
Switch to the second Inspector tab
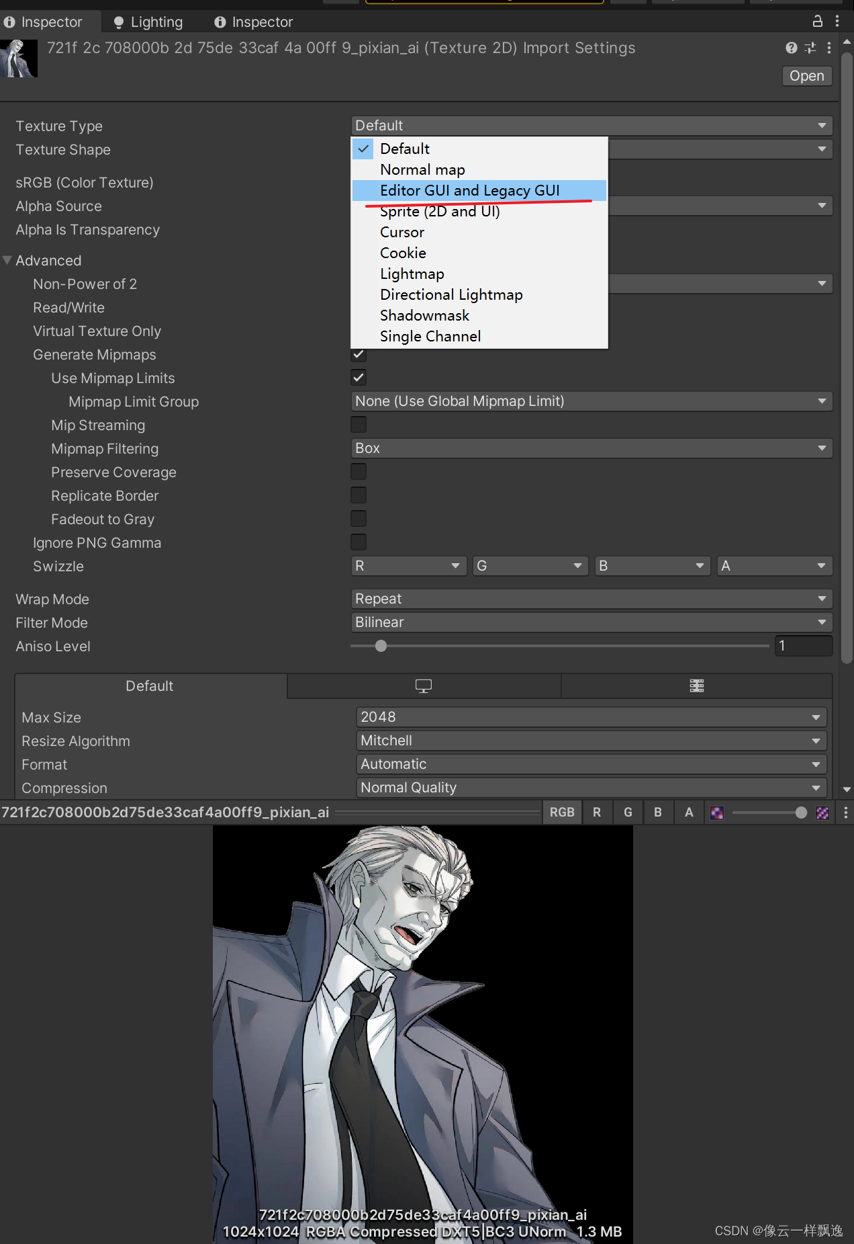pos(254,22)
